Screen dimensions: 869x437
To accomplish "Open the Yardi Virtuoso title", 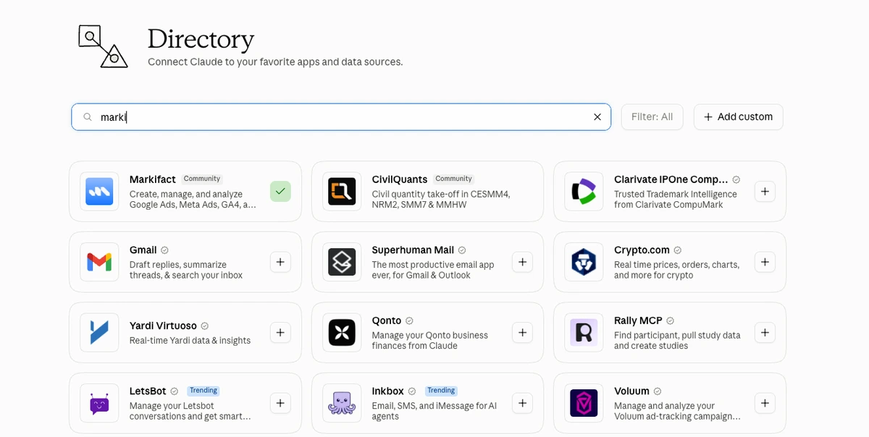I will (x=163, y=326).
